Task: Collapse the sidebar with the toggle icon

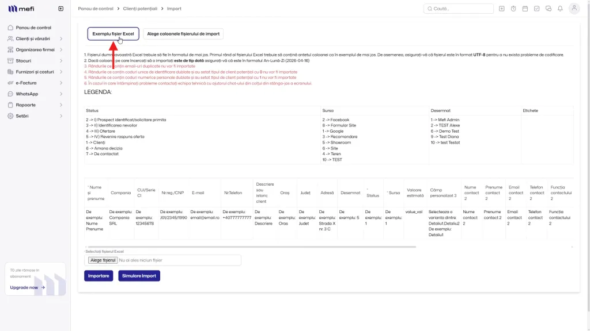Action: click(x=61, y=9)
